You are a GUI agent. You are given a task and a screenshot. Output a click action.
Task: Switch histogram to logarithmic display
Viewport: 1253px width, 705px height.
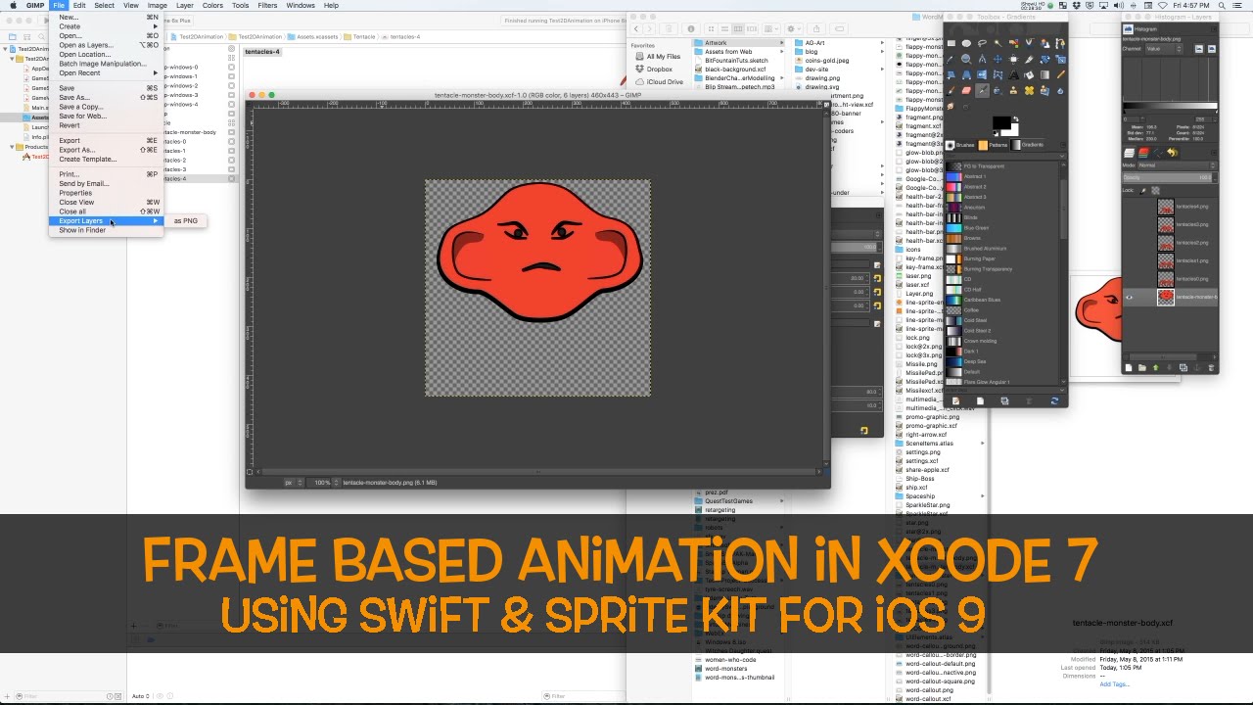(1212, 49)
